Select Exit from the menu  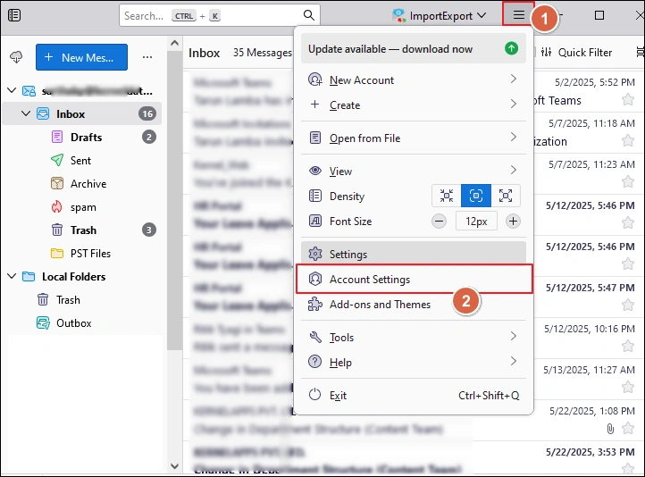tap(414, 395)
